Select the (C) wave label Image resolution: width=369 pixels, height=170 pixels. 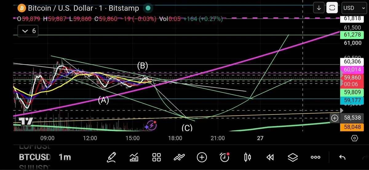(187, 127)
